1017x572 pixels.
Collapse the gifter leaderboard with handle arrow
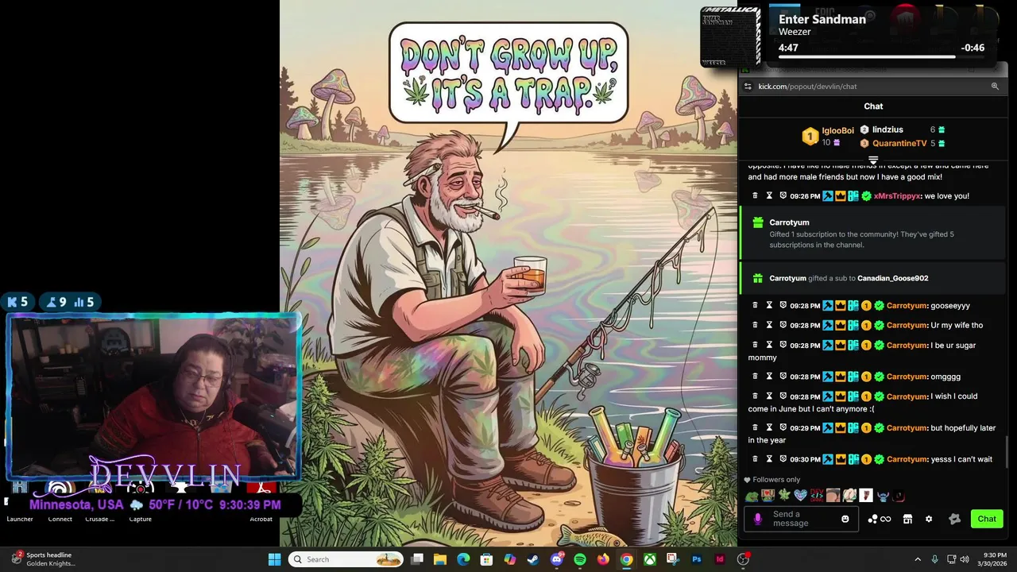pos(873,160)
